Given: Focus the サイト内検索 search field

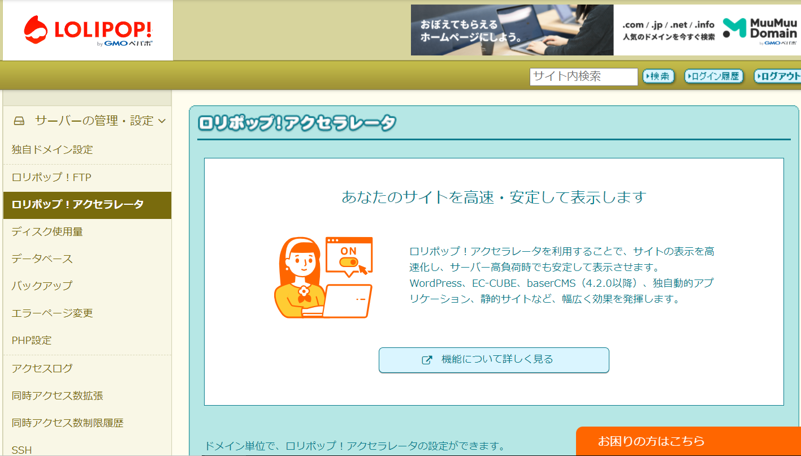Looking at the screenshot, I should click(x=584, y=76).
